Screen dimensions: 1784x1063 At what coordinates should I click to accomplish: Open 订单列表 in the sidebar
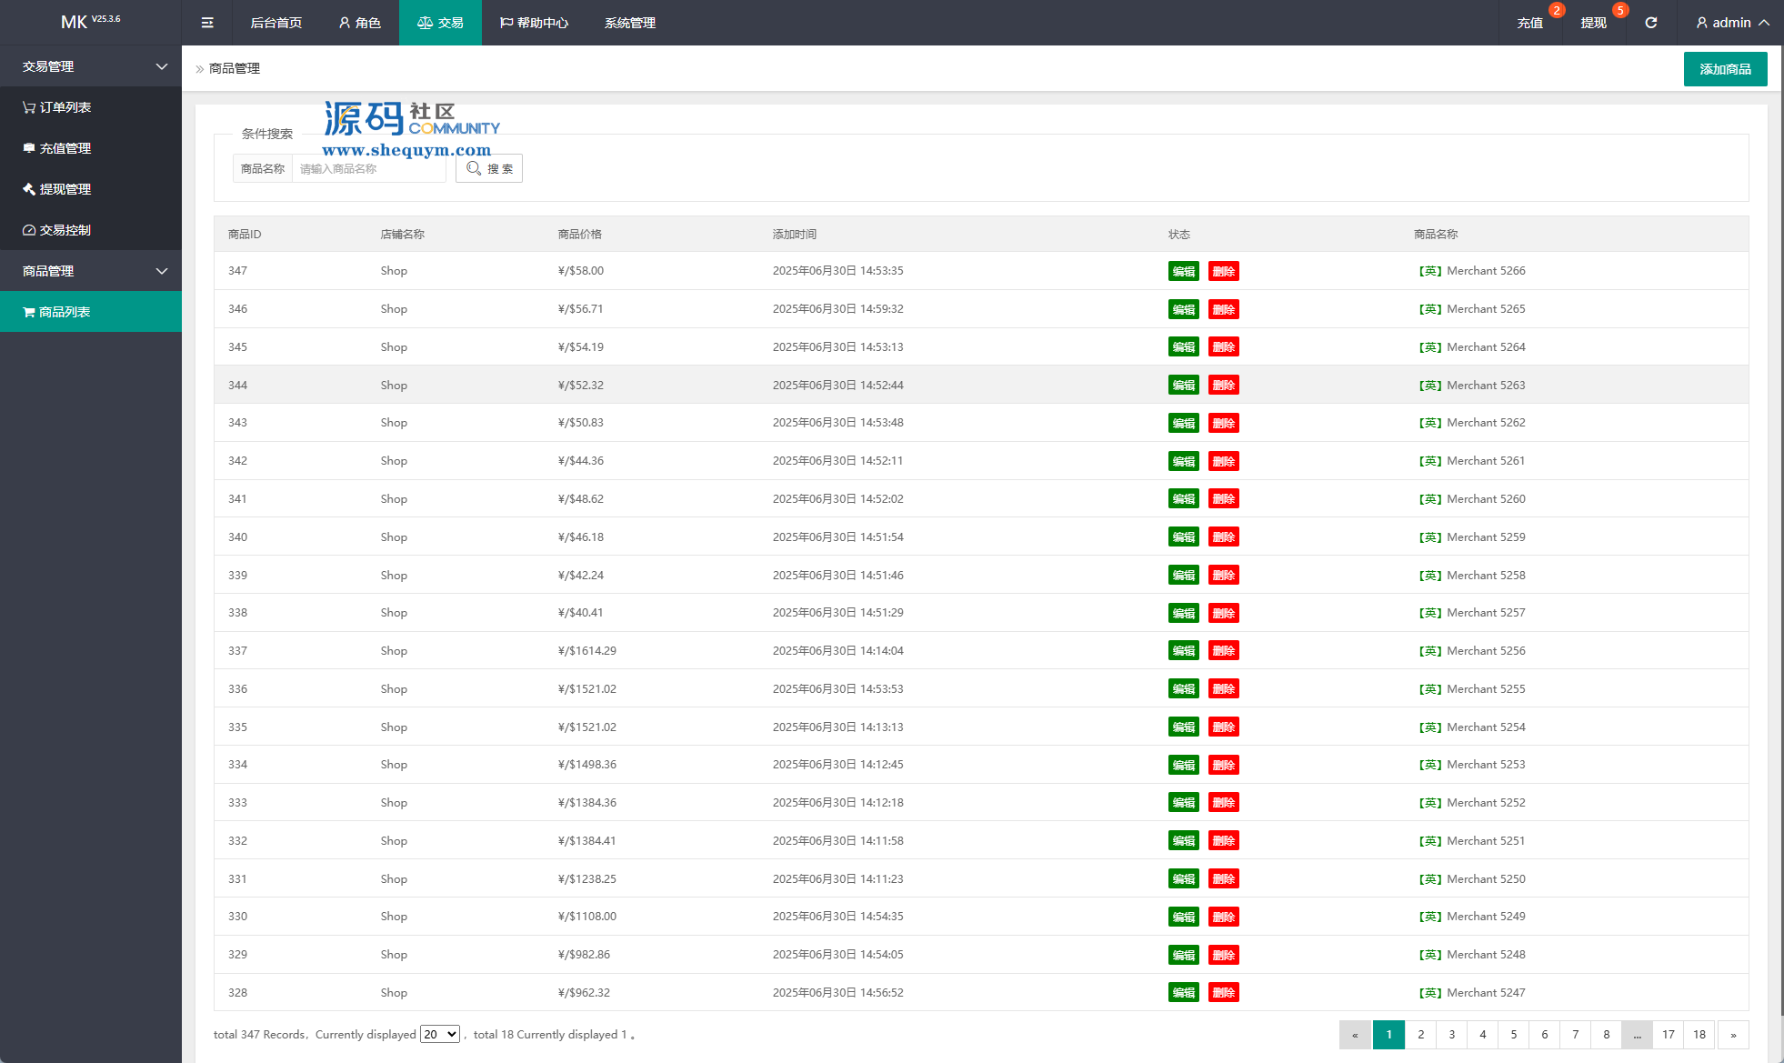(x=65, y=107)
